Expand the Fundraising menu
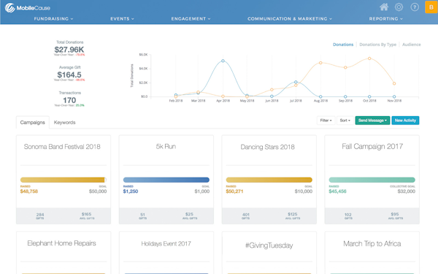Viewport: 438px width, 274px height. coord(53,19)
